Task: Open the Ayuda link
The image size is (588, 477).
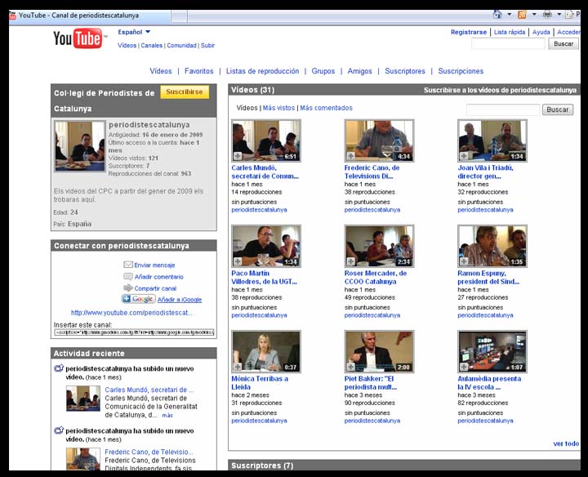Action: pos(541,32)
